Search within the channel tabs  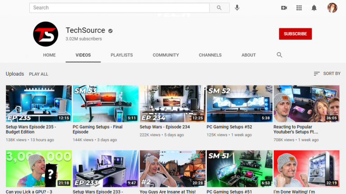(279, 55)
